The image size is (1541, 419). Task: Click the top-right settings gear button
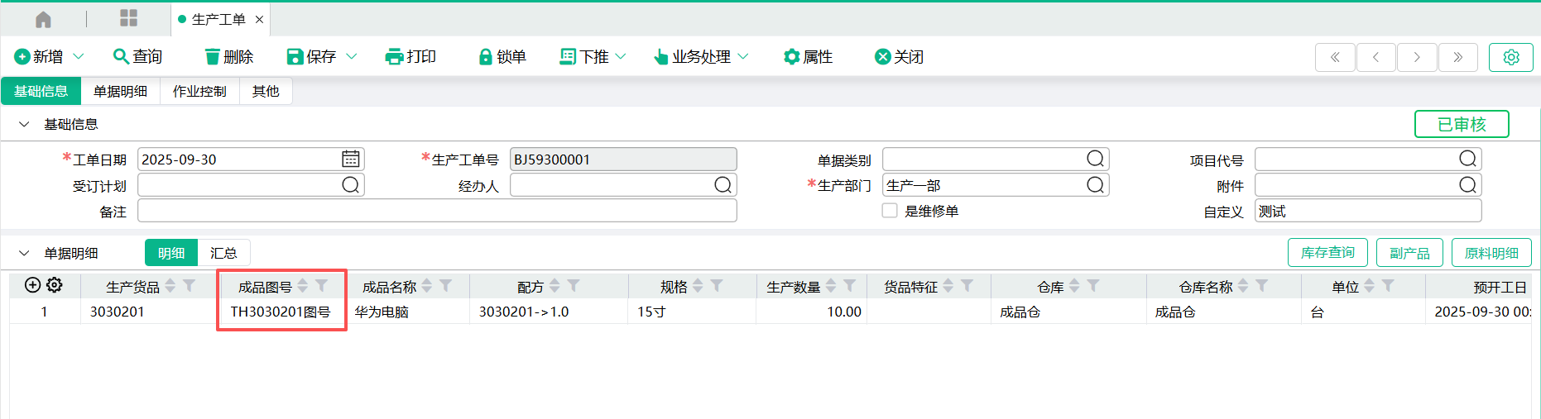pyautogui.click(x=1510, y=57)
